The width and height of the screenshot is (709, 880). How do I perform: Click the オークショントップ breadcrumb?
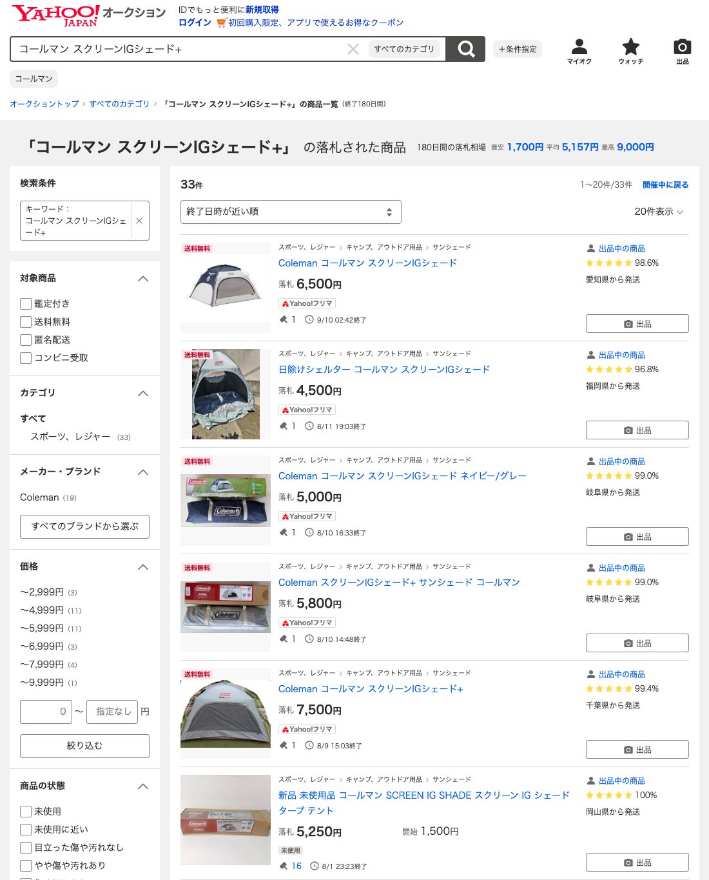pyautogui.click(x=44, y=104)
